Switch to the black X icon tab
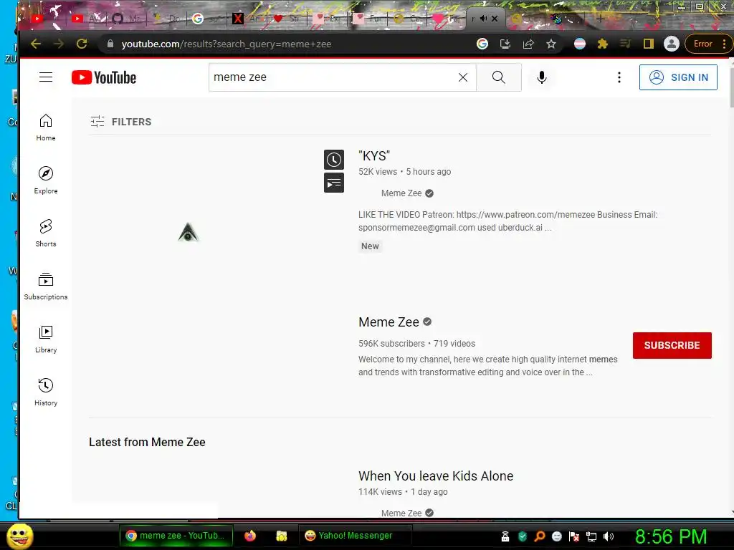The width and height of the screenshot is (734, 550). (247, 19)
